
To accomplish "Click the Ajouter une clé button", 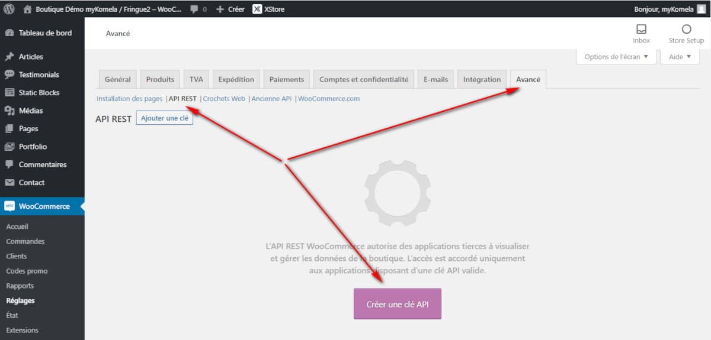I will coord(165,118).
